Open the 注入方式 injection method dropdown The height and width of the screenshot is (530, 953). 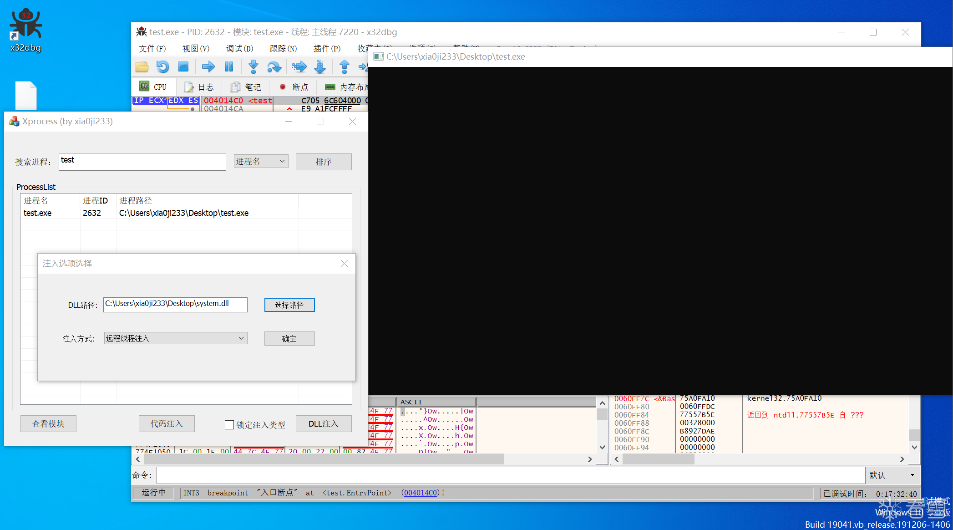tap(176, 338)
